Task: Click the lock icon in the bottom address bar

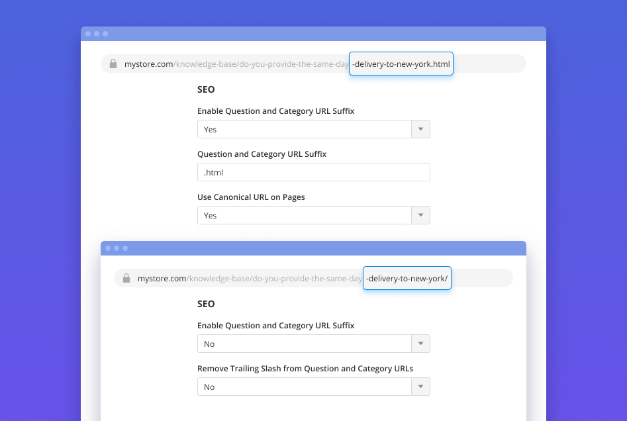Action: pos(126,279)
